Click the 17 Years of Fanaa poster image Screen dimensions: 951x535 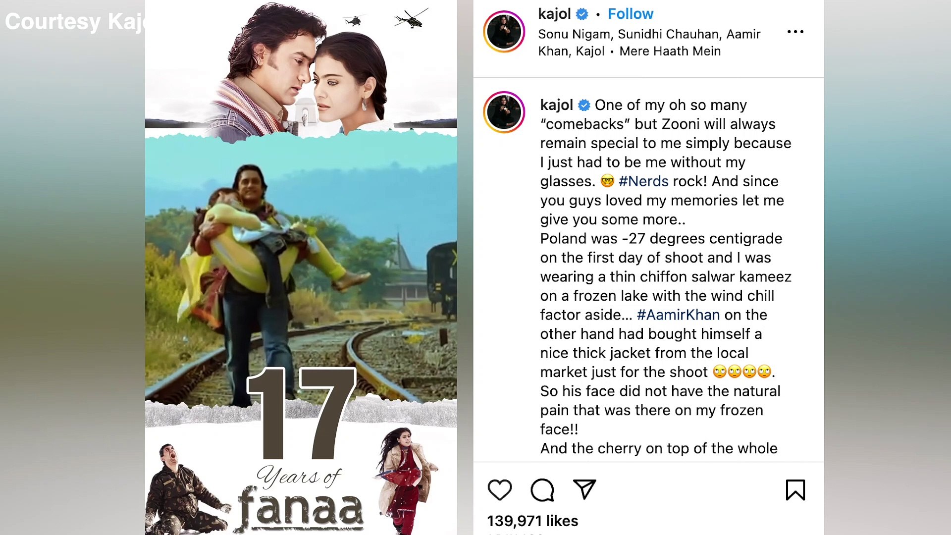(x=301, y=267)
